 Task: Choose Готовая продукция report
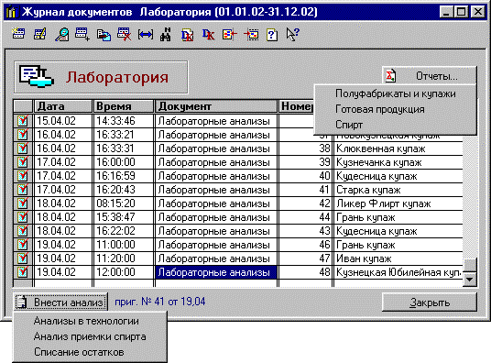pyautogui.click(x=395, y=109)
